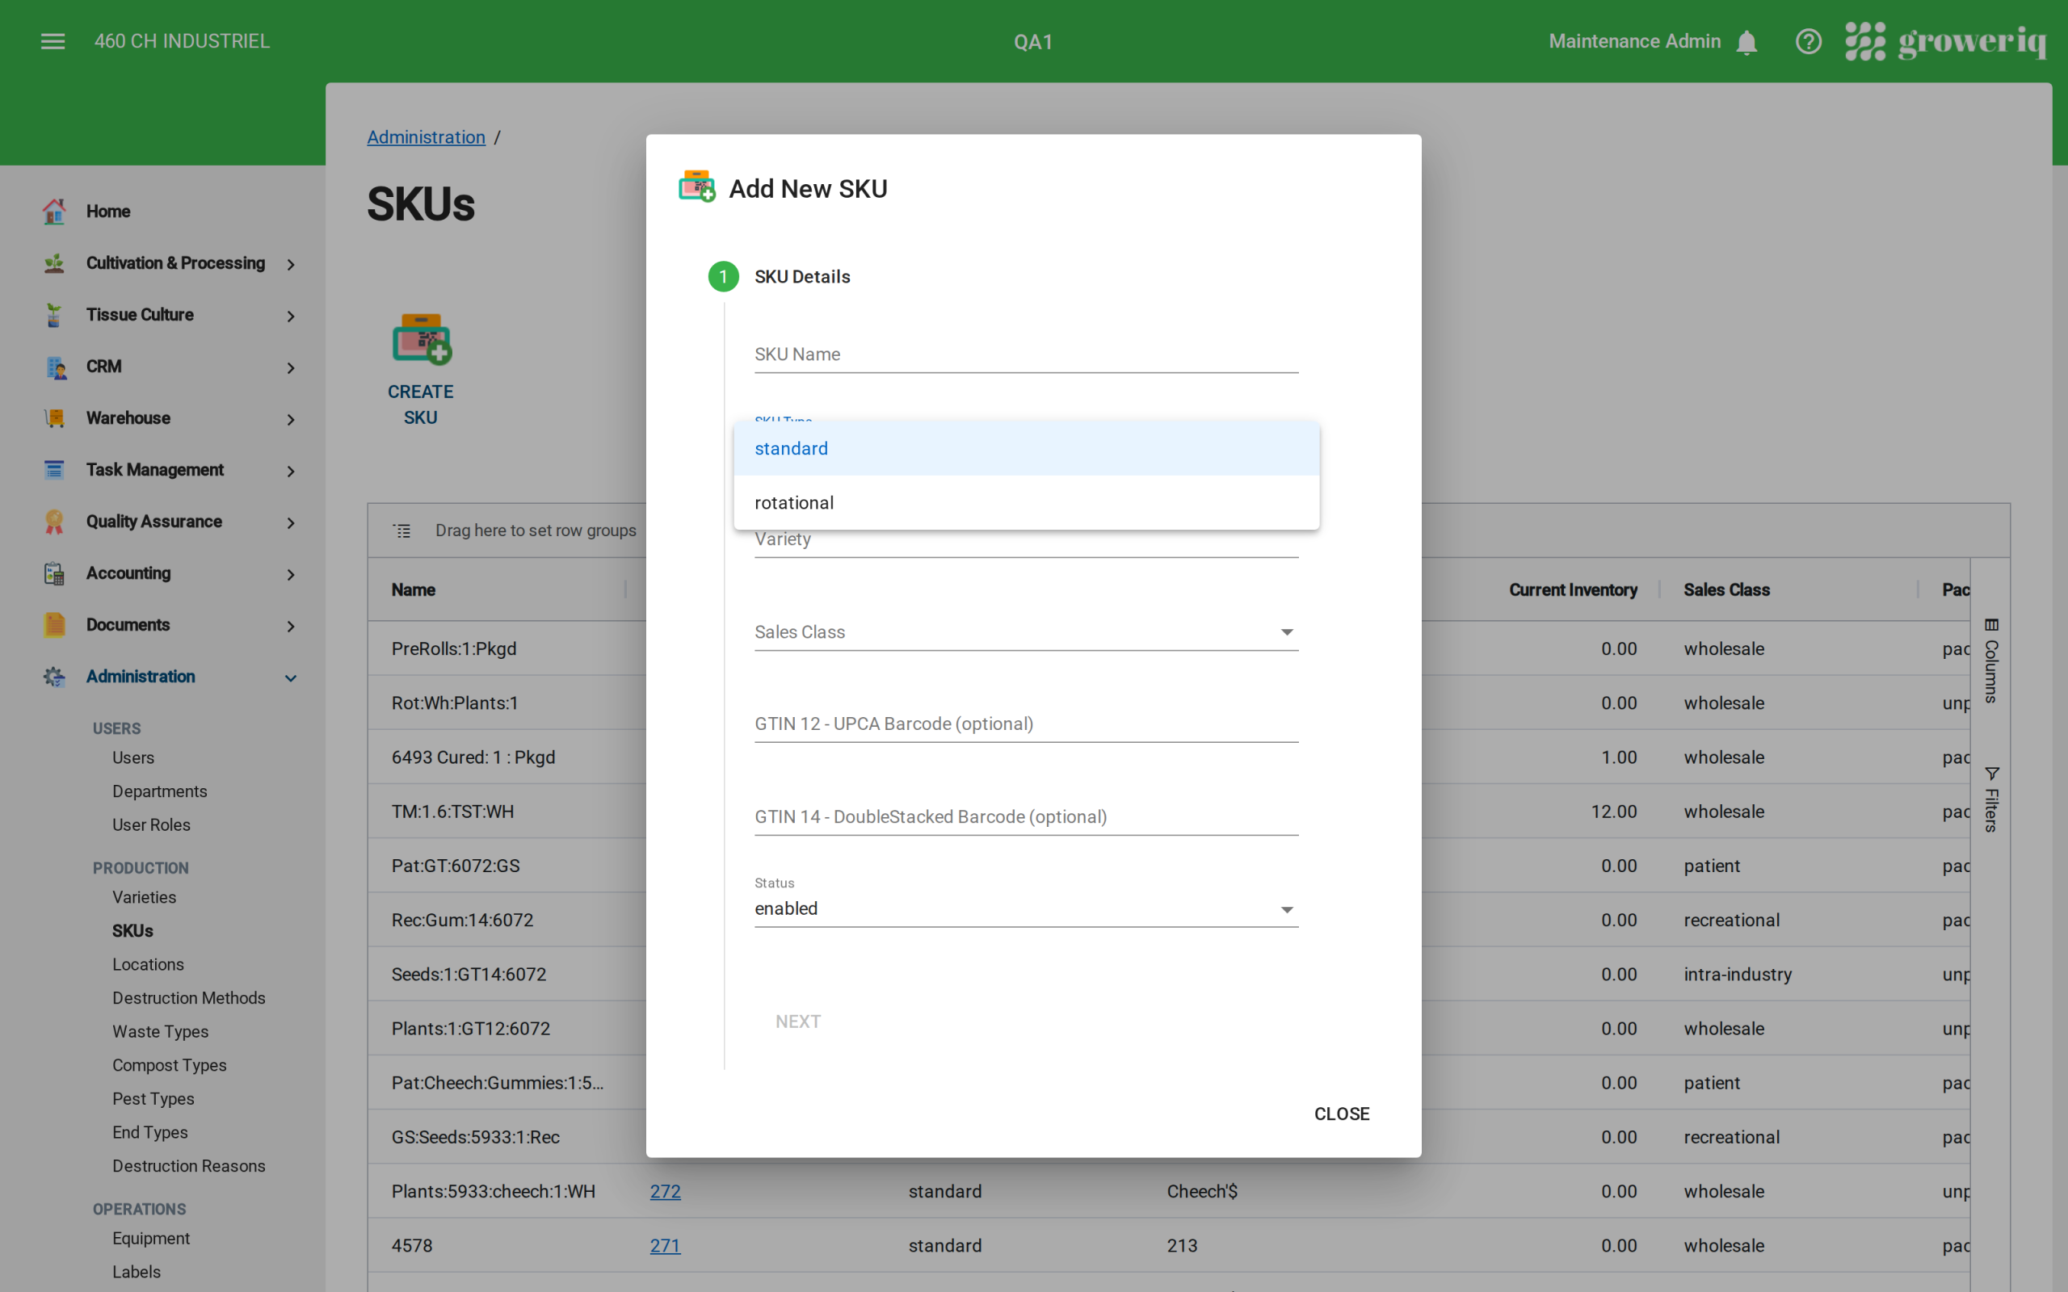
Task: Follow the Administration breadcrumb link
Action: (x=427, y=137)
